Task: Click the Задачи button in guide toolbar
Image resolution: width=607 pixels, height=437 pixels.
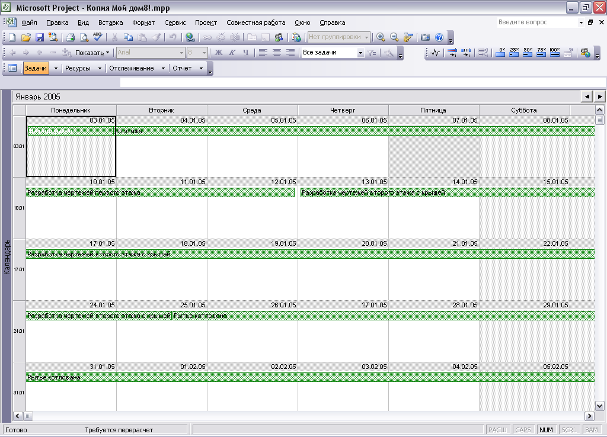Action: [x=36, y=68]
